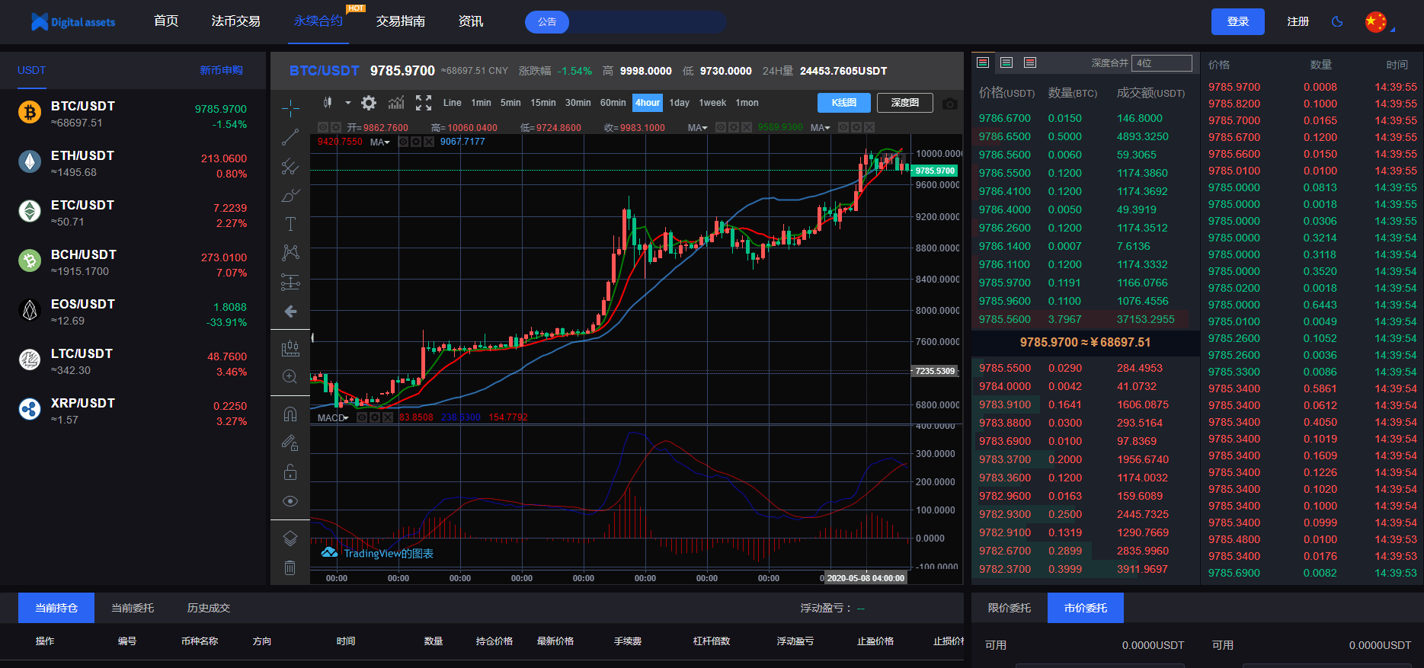Click the trash icon to remove drawings
This screenshot has width=1424, height=668.
tap(290, 567)
